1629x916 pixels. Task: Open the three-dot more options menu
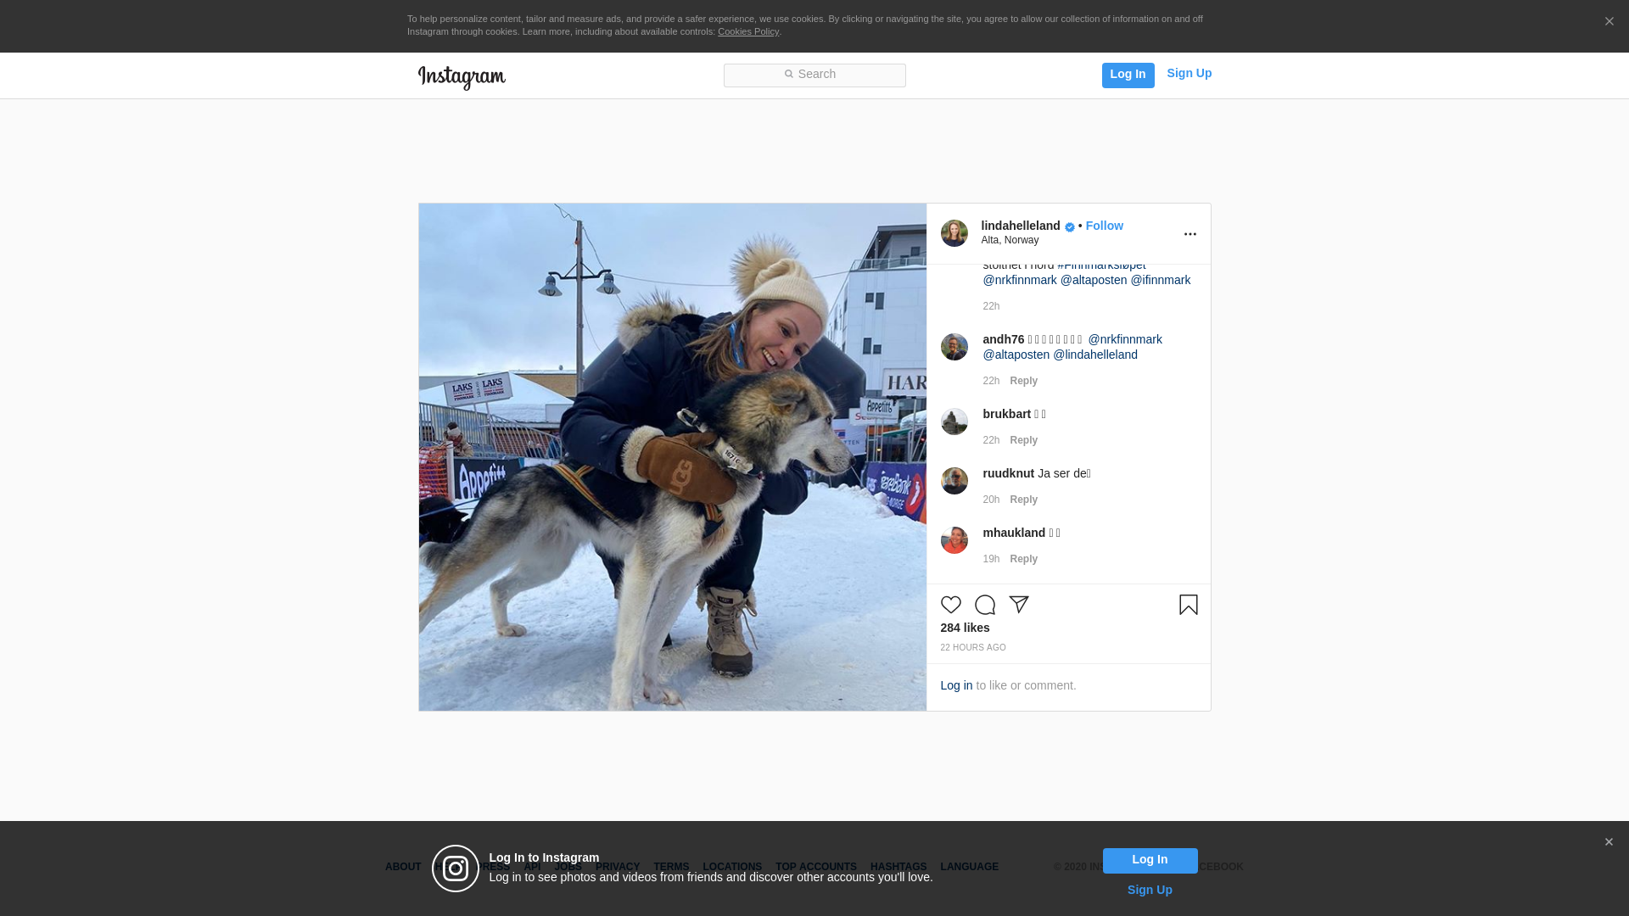tap(1190, 234)
